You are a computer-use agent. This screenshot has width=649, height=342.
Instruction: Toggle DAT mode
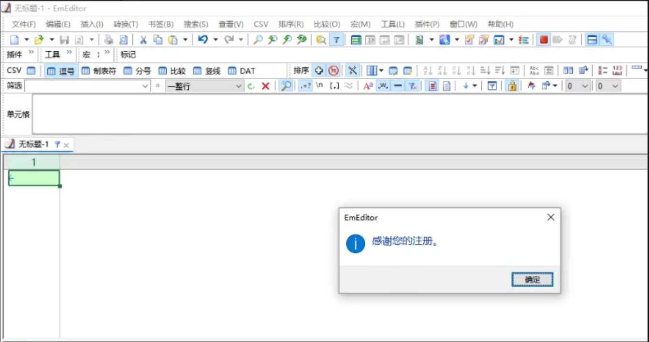[x=242, y=71]
